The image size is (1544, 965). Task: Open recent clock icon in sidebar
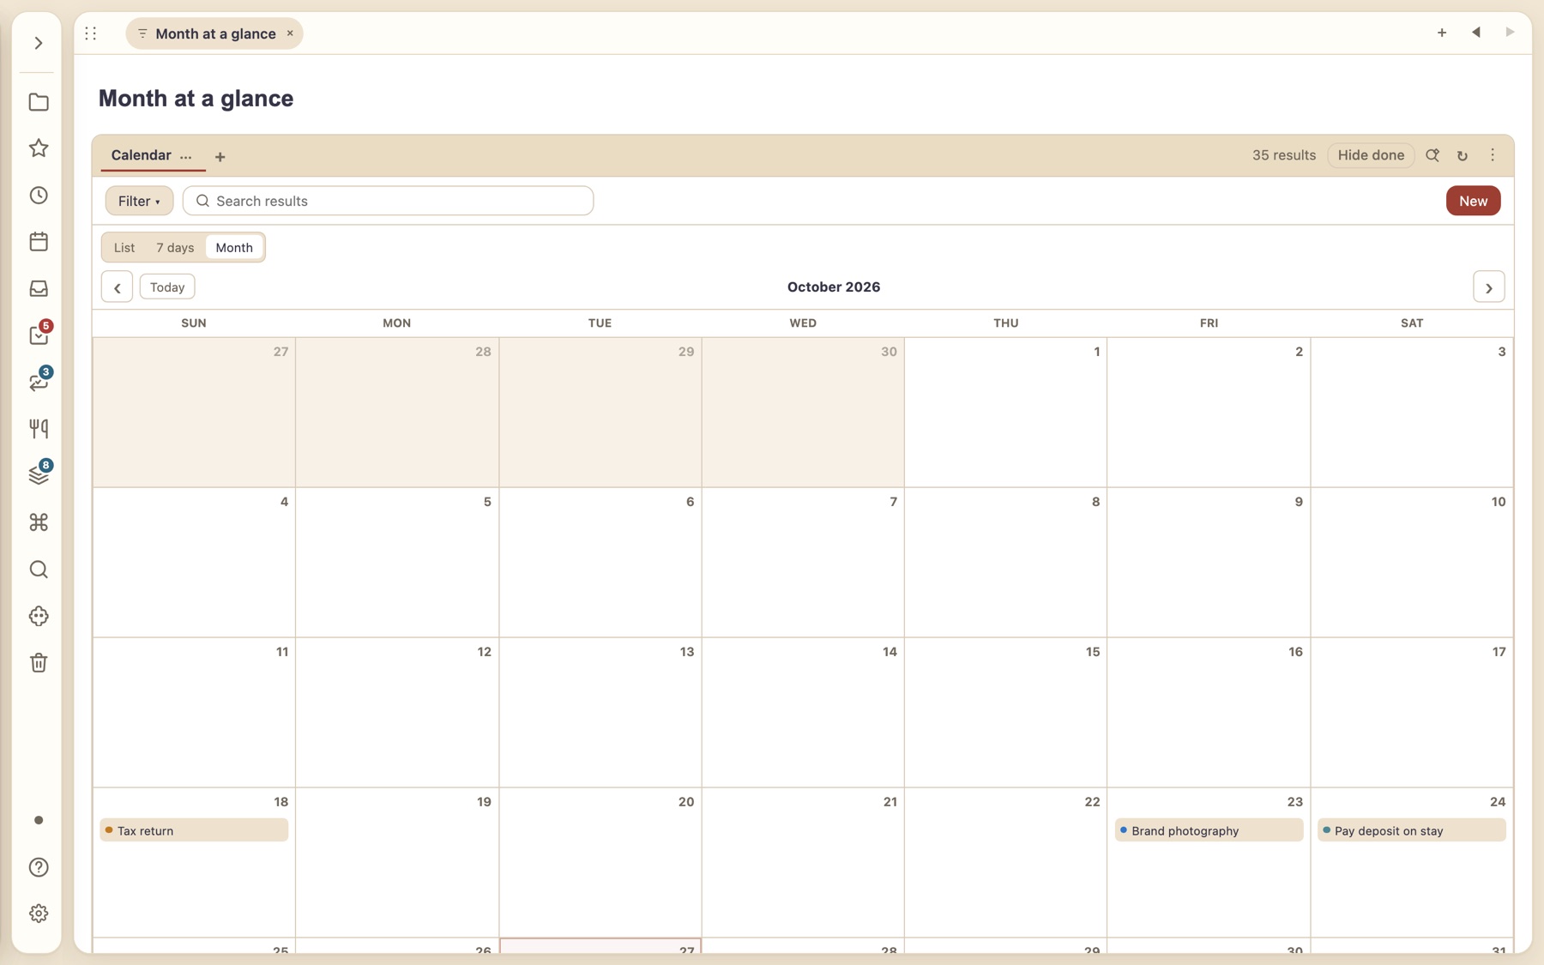pyautogui.click(x=39, y=196)
